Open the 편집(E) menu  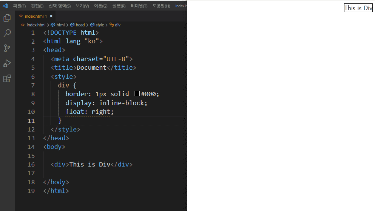pos(37,6)
